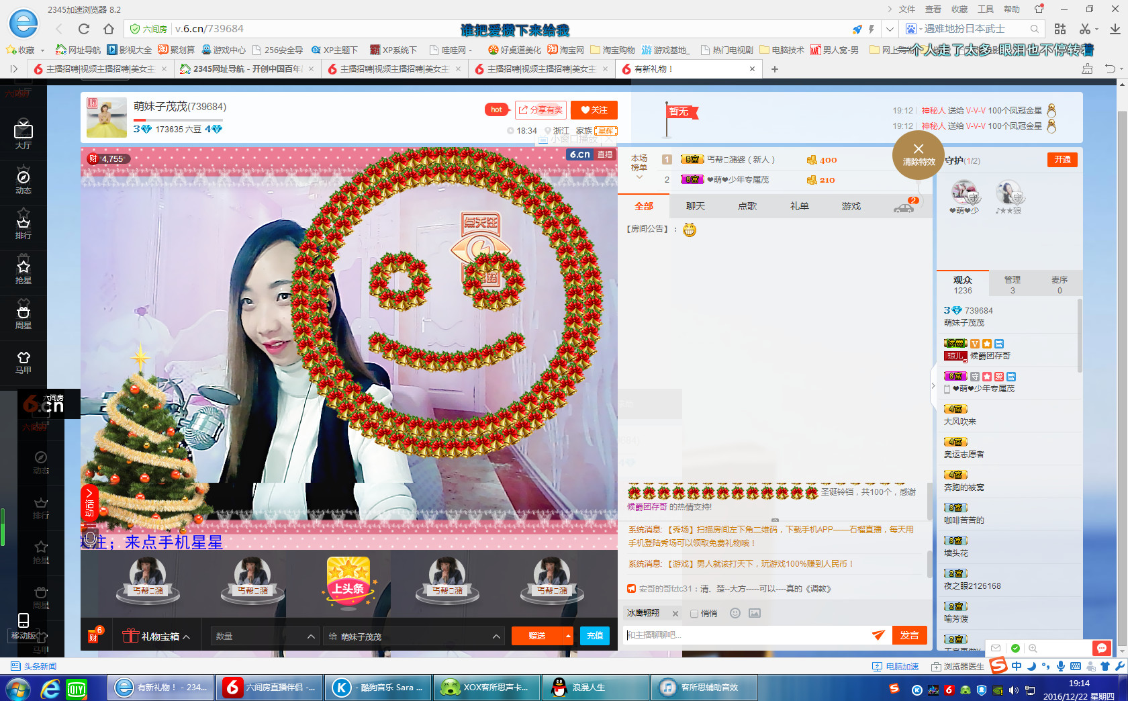Click the send-image icon in chat toolbar
This screenshot has height=701, width=1128.
pyautogui.click(x=755, y=613)
